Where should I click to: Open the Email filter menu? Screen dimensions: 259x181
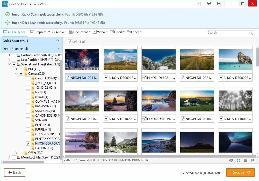(x=118, y=32)
